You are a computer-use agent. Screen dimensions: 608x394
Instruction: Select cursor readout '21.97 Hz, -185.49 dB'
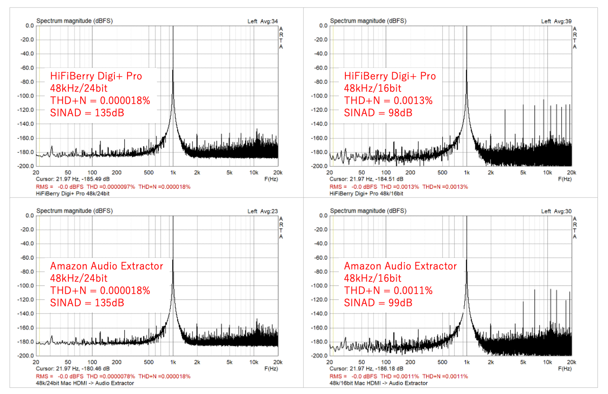click(x=83, y=179)
